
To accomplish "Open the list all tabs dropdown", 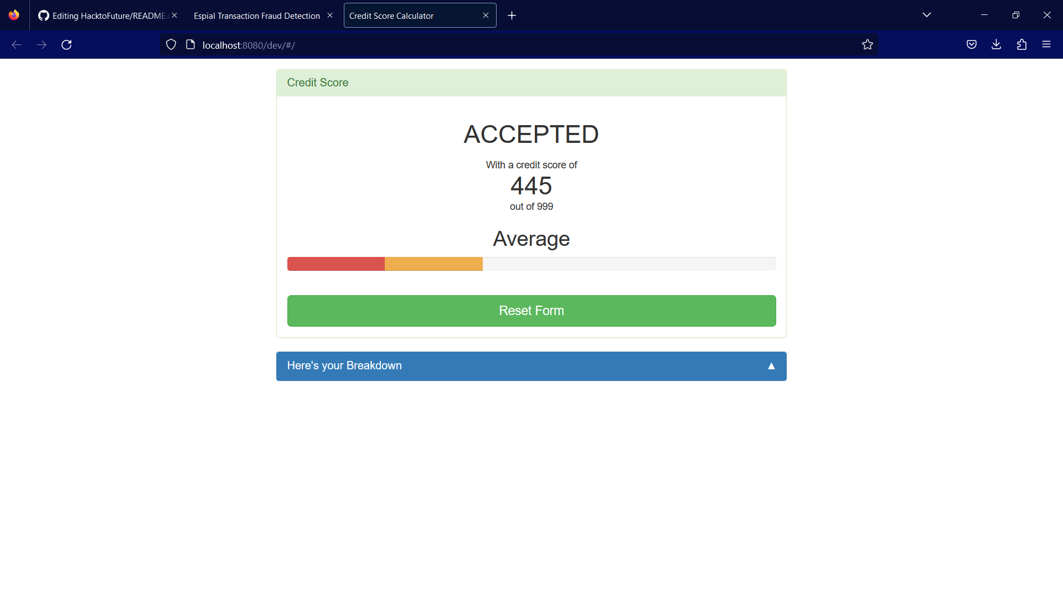I will (x=927, y=15).
